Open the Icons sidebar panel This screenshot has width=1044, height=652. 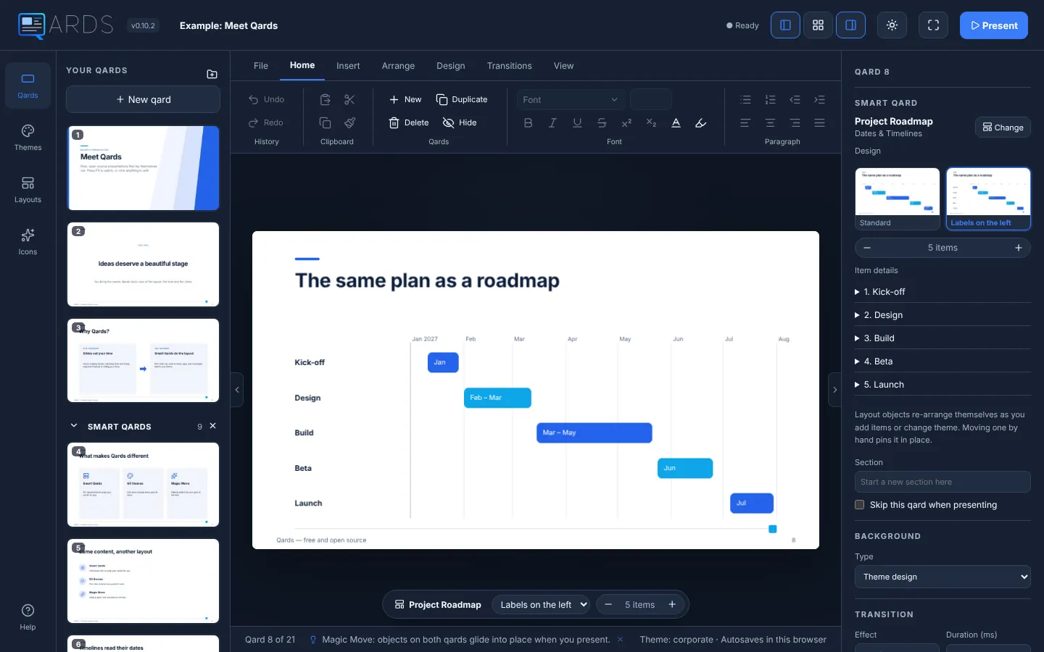click(x=28, y=242)
